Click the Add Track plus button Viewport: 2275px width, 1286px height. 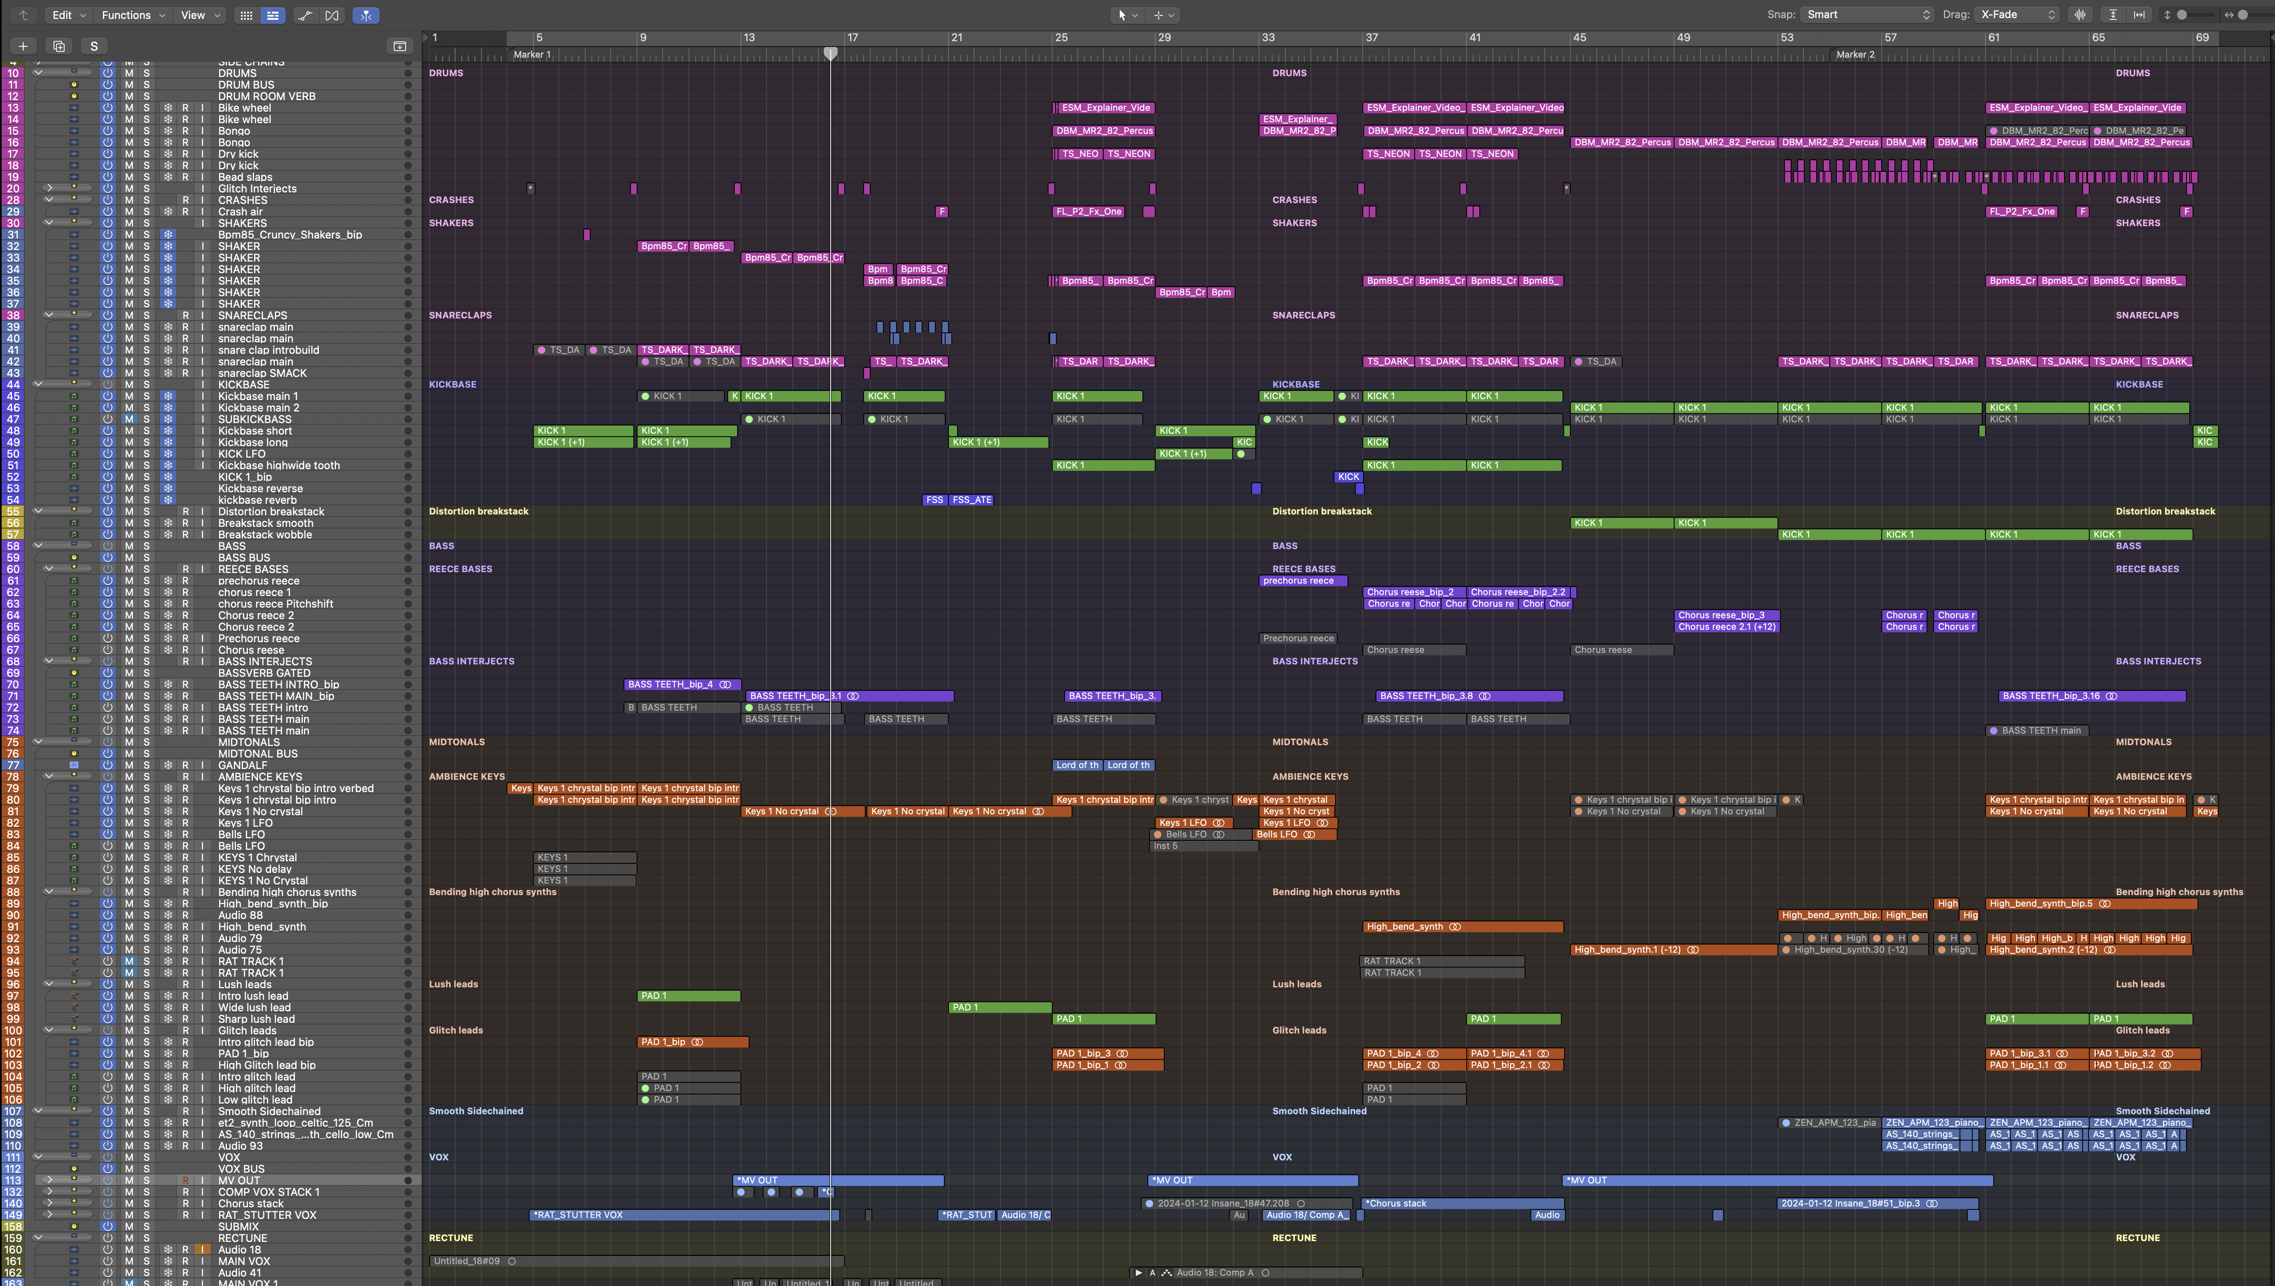(23, 46)
